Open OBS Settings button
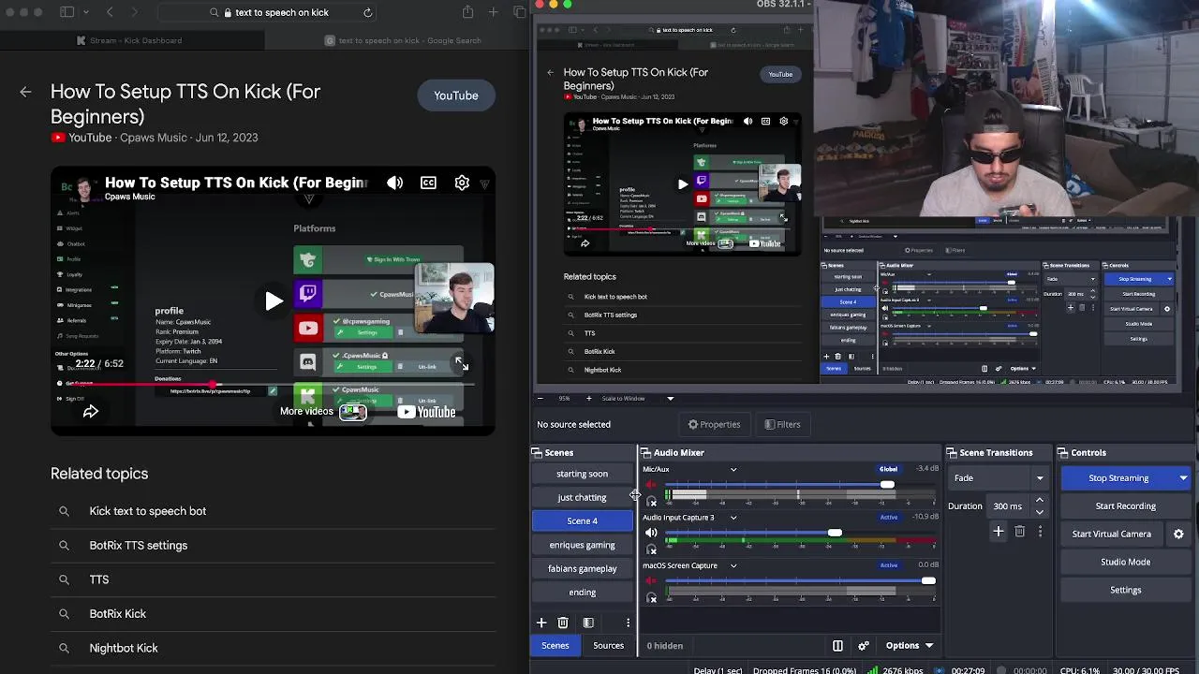Viewport: 1199px width, 674px height. click(x=1125, y=590)
